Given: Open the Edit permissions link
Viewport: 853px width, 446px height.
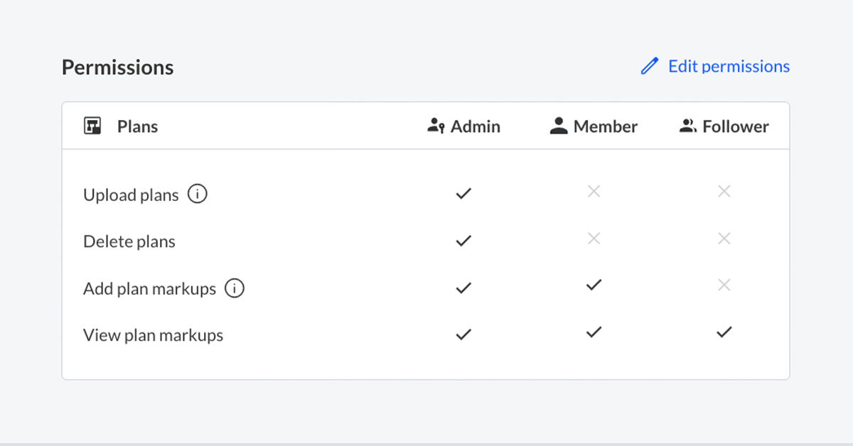Looking at the screenshot, I should 729,67.
